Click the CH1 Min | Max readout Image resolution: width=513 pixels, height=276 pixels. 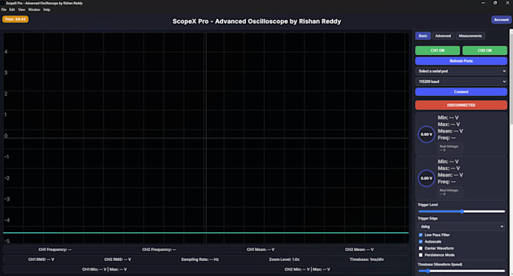pos(104,269)
